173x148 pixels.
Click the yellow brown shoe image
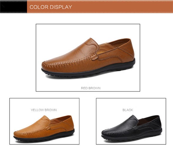point(44,128)
